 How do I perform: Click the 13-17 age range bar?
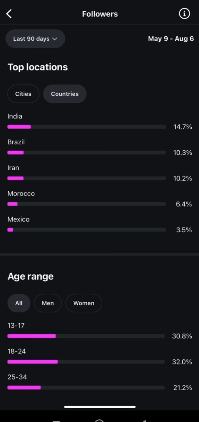click(86, 336)
